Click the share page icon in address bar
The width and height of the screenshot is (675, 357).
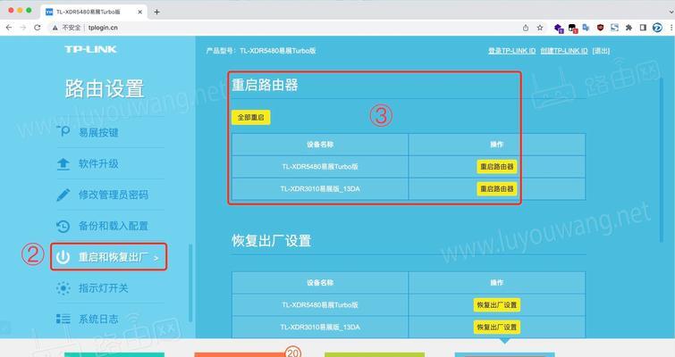[526, 28]
